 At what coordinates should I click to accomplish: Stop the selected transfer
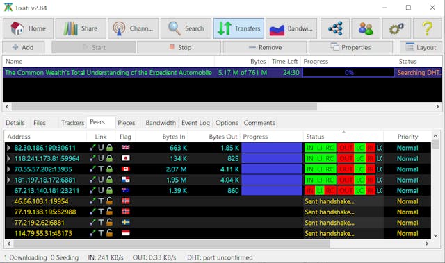179,47
